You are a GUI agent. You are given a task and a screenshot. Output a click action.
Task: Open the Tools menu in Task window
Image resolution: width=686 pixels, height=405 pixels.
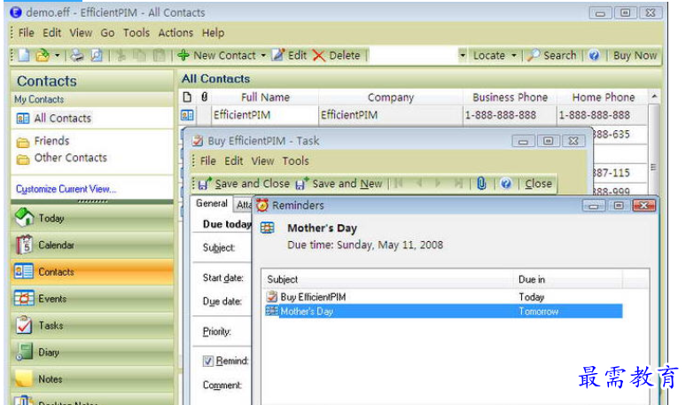295,161
